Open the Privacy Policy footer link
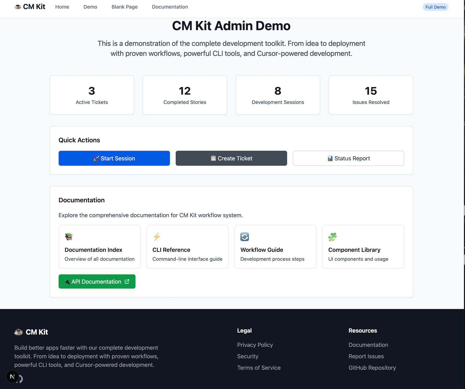 255,345
